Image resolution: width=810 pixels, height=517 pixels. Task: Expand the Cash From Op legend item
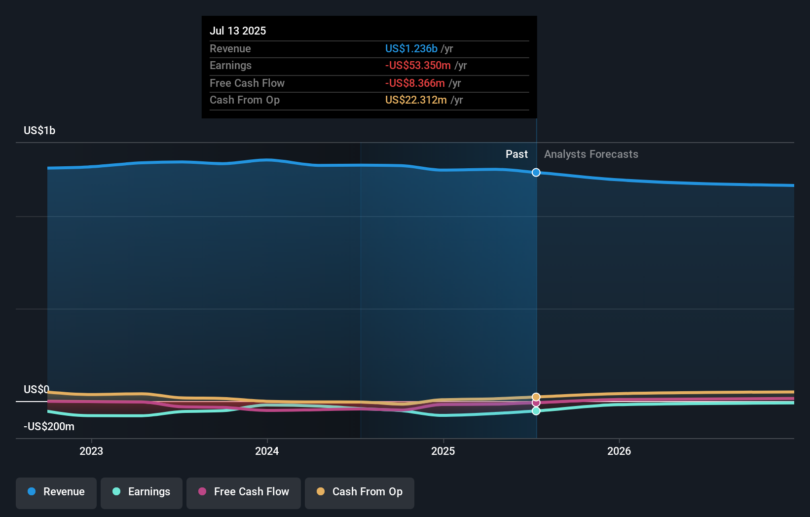359,492
